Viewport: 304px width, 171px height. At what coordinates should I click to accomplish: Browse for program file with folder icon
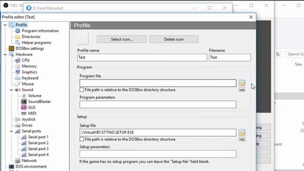242,83
